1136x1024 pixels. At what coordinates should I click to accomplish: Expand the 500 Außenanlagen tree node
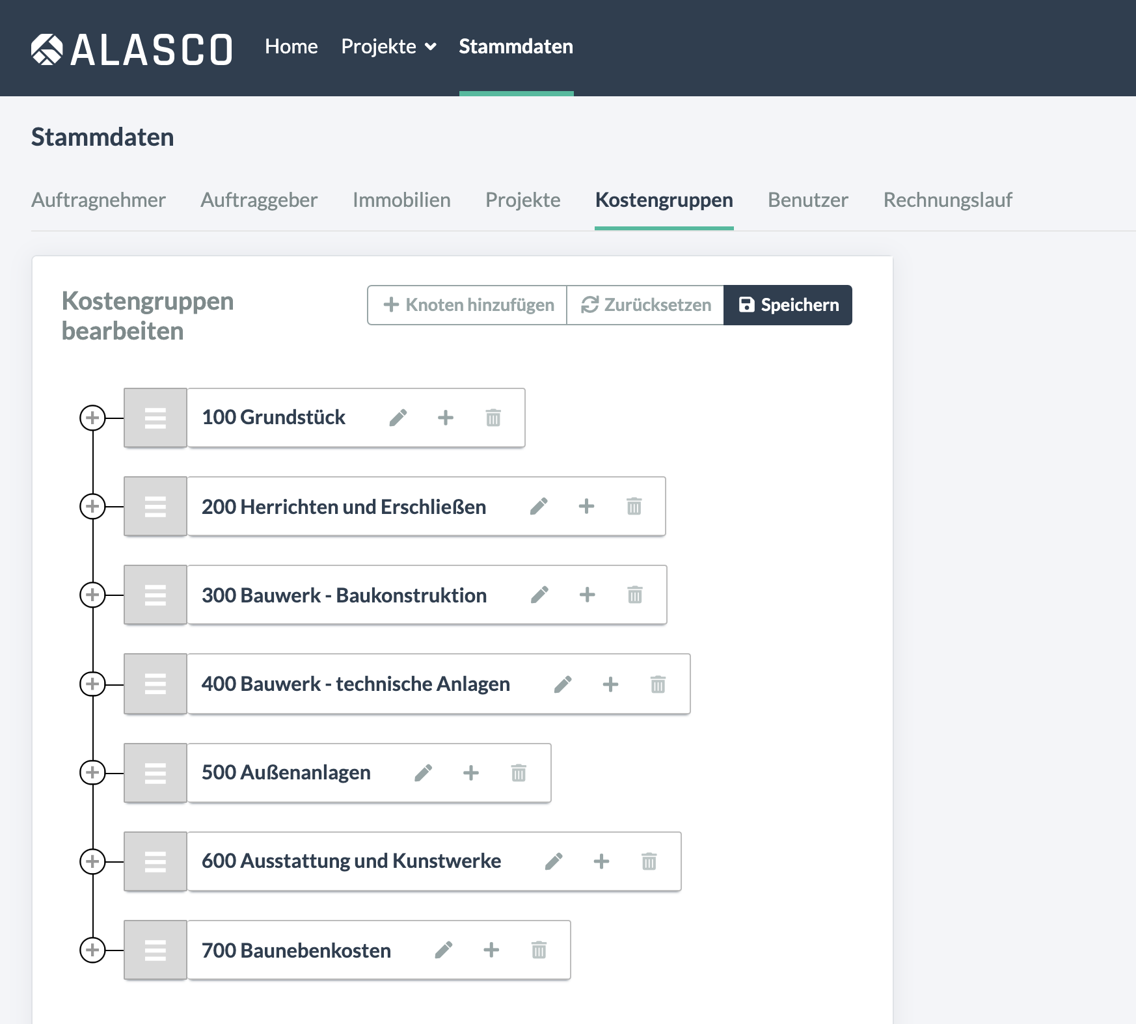tap(92, 772)
